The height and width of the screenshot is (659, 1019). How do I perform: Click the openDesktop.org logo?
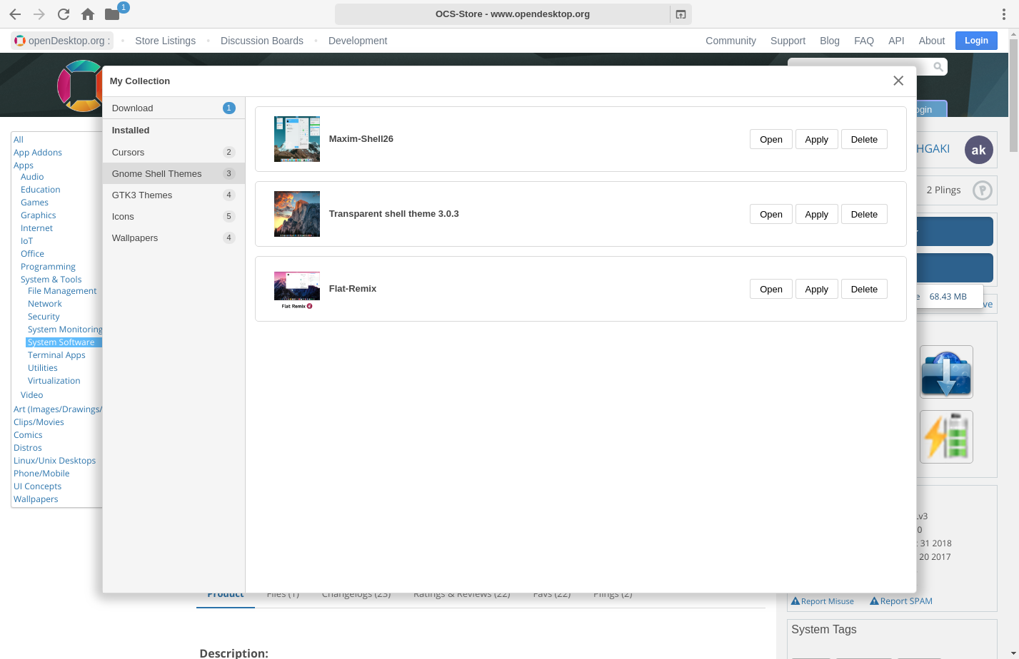point(63,41)
